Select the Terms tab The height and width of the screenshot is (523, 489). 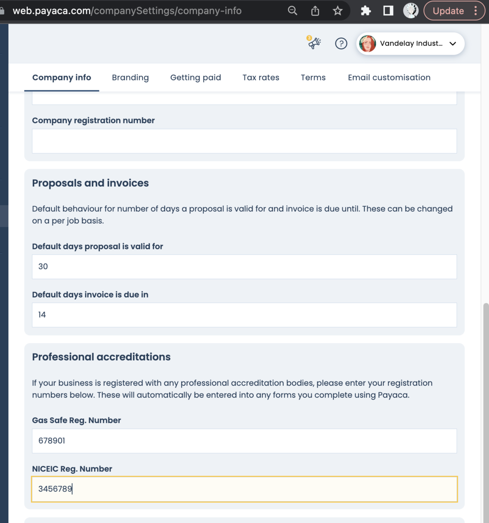click(x=313, y=78)
